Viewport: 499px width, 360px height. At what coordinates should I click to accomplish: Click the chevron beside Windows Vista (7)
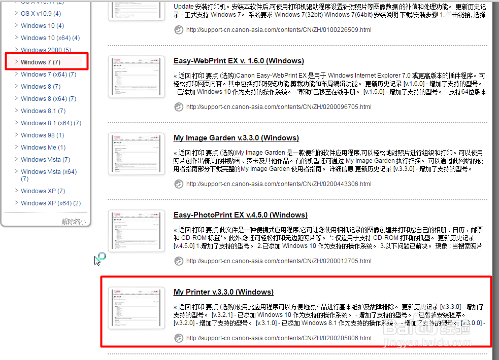point(17,159)
